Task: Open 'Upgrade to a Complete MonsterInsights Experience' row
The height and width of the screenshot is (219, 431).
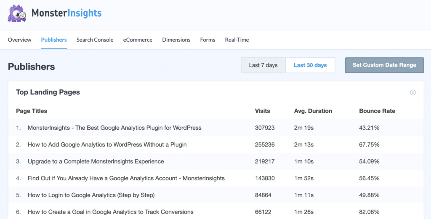Action: [x=216, y=161]
